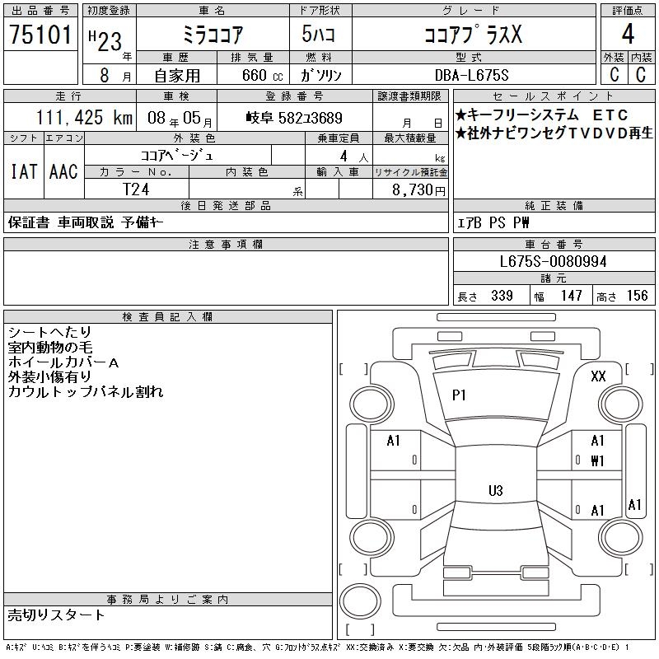Click inspector note 室内動物の毛
Viewport: 659px width, 659px height.
(x=50, y=347)
